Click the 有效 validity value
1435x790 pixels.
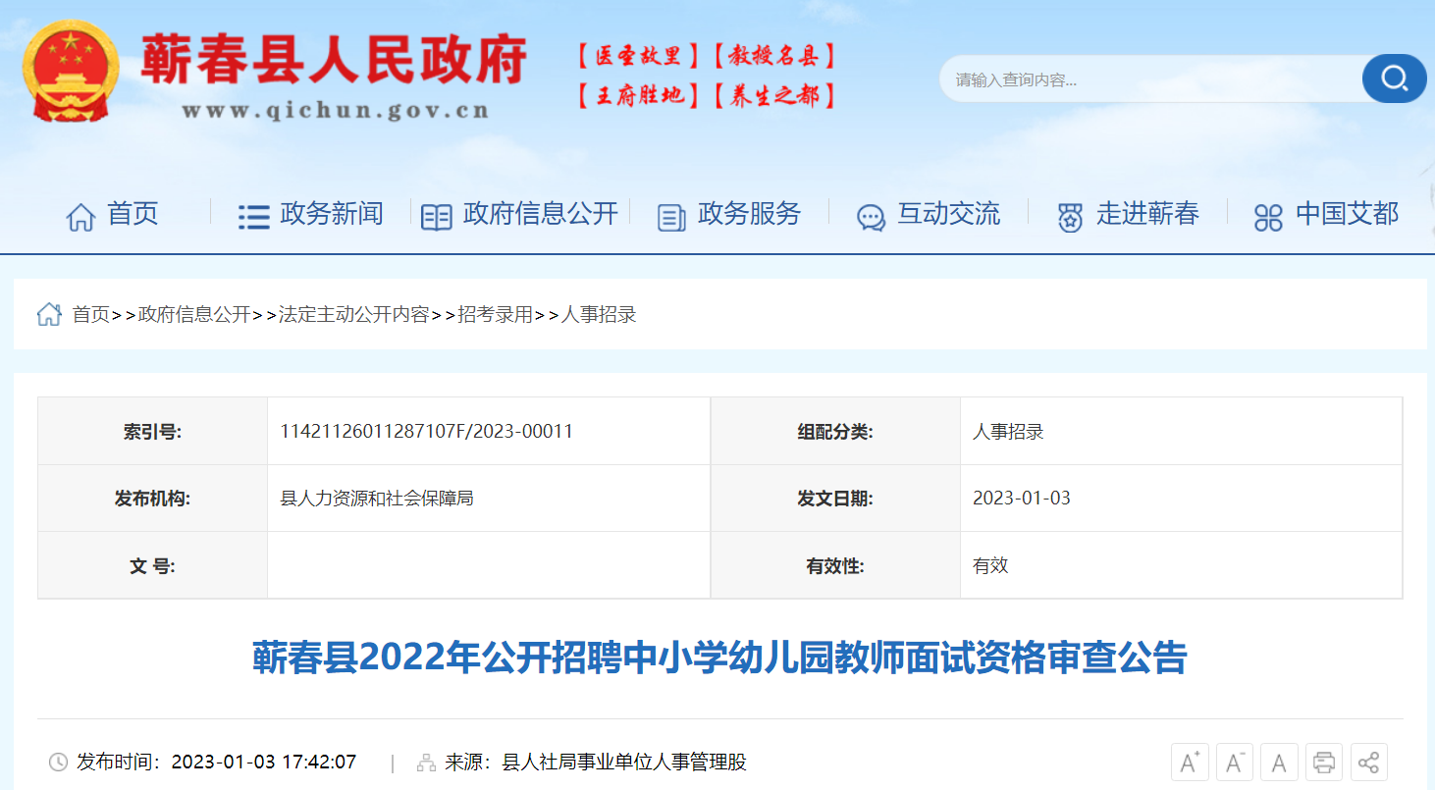(990, 565)
